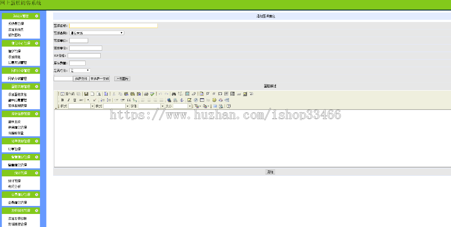Click the Page Break icon
Screen dimensions: 451x227
[x=227, y=100]
